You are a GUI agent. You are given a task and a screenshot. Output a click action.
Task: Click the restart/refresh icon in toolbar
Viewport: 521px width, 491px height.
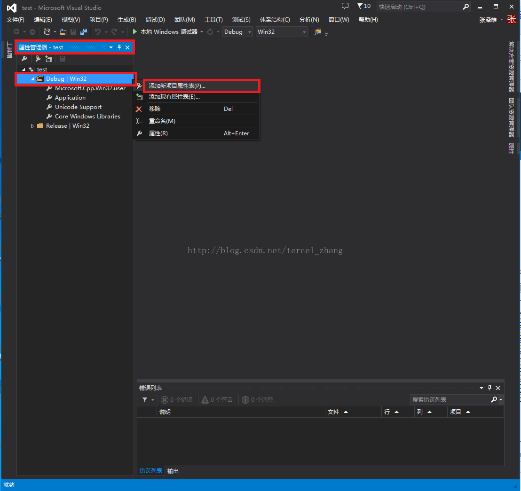[210, 32]
